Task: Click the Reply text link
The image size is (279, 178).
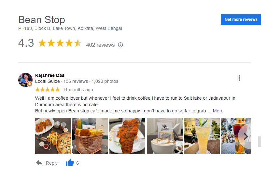Action: 52,163
